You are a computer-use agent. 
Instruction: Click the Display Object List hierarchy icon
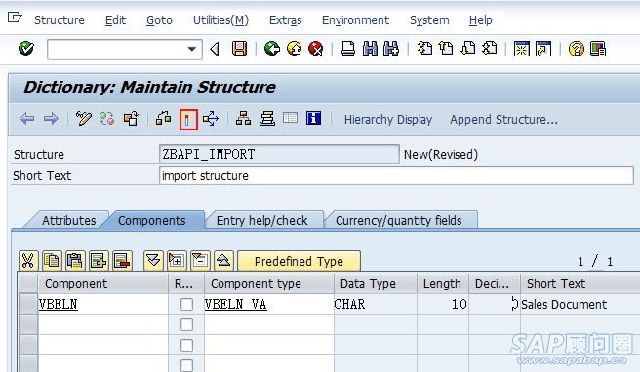pyautogui.click(x=243, y=119)
